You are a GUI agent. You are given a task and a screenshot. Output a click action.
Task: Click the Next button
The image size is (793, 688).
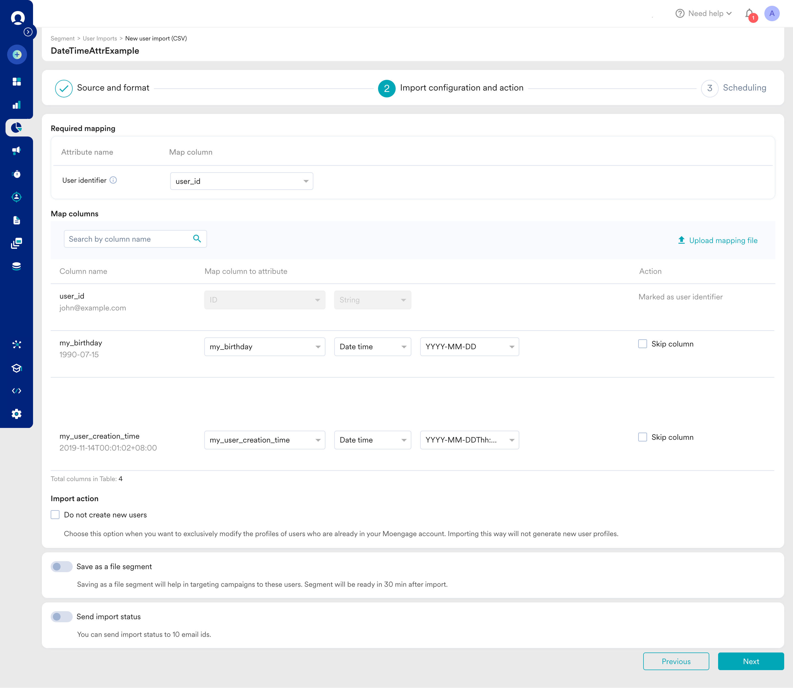(x=750, y=661)
